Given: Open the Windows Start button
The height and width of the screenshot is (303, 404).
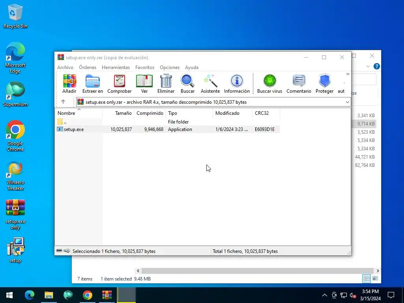Looking at the screenshot, I should coord(9,295).
